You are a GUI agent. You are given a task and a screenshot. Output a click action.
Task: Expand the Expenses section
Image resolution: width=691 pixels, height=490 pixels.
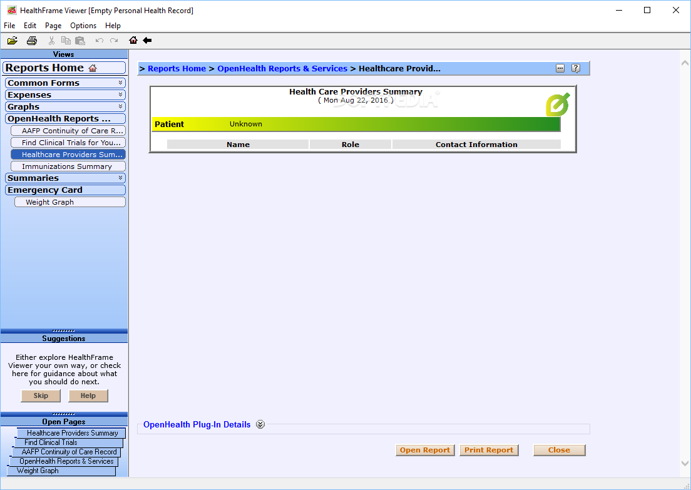pos(65,94)
